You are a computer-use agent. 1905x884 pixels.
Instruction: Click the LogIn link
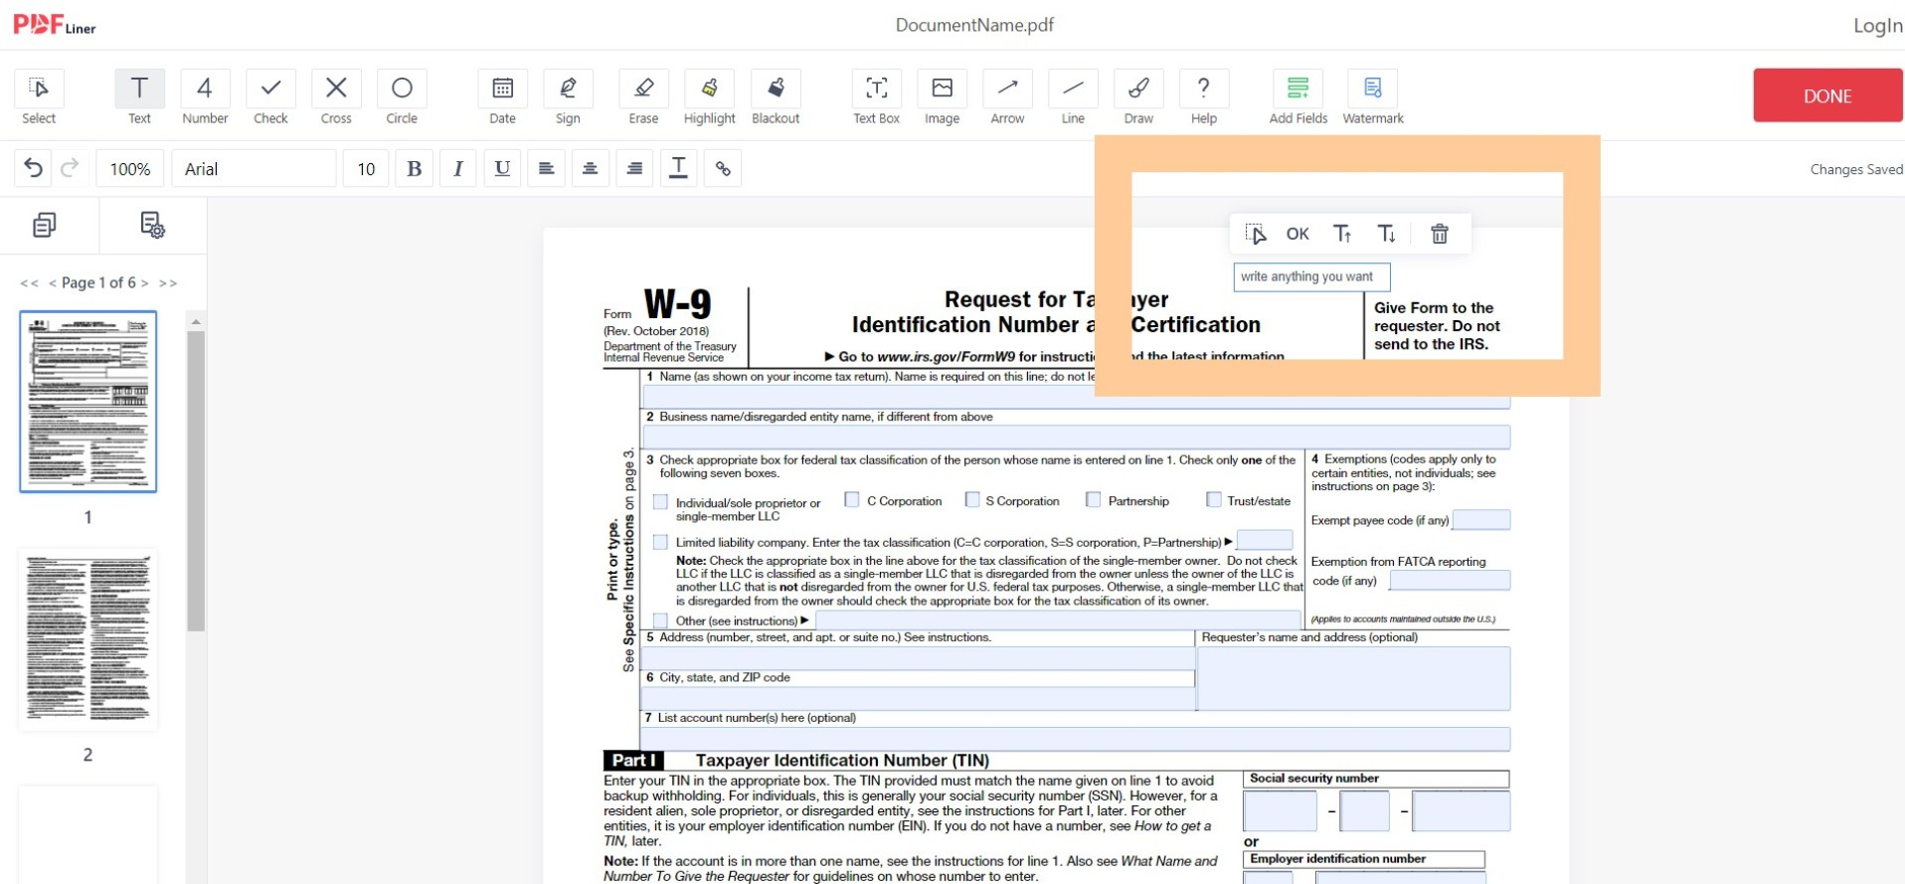(1877, 26)
